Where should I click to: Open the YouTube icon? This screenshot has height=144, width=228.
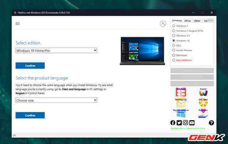[x=192, y=123]
